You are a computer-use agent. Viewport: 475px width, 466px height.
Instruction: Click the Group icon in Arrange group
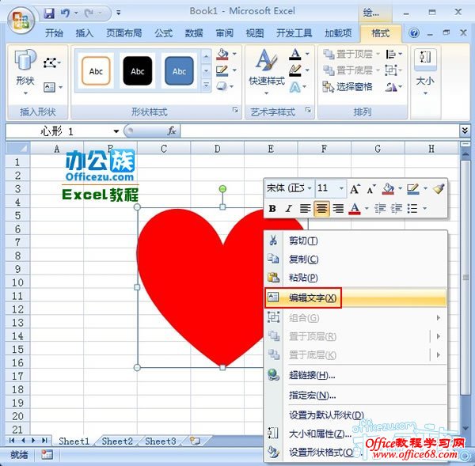coord(391,70)
